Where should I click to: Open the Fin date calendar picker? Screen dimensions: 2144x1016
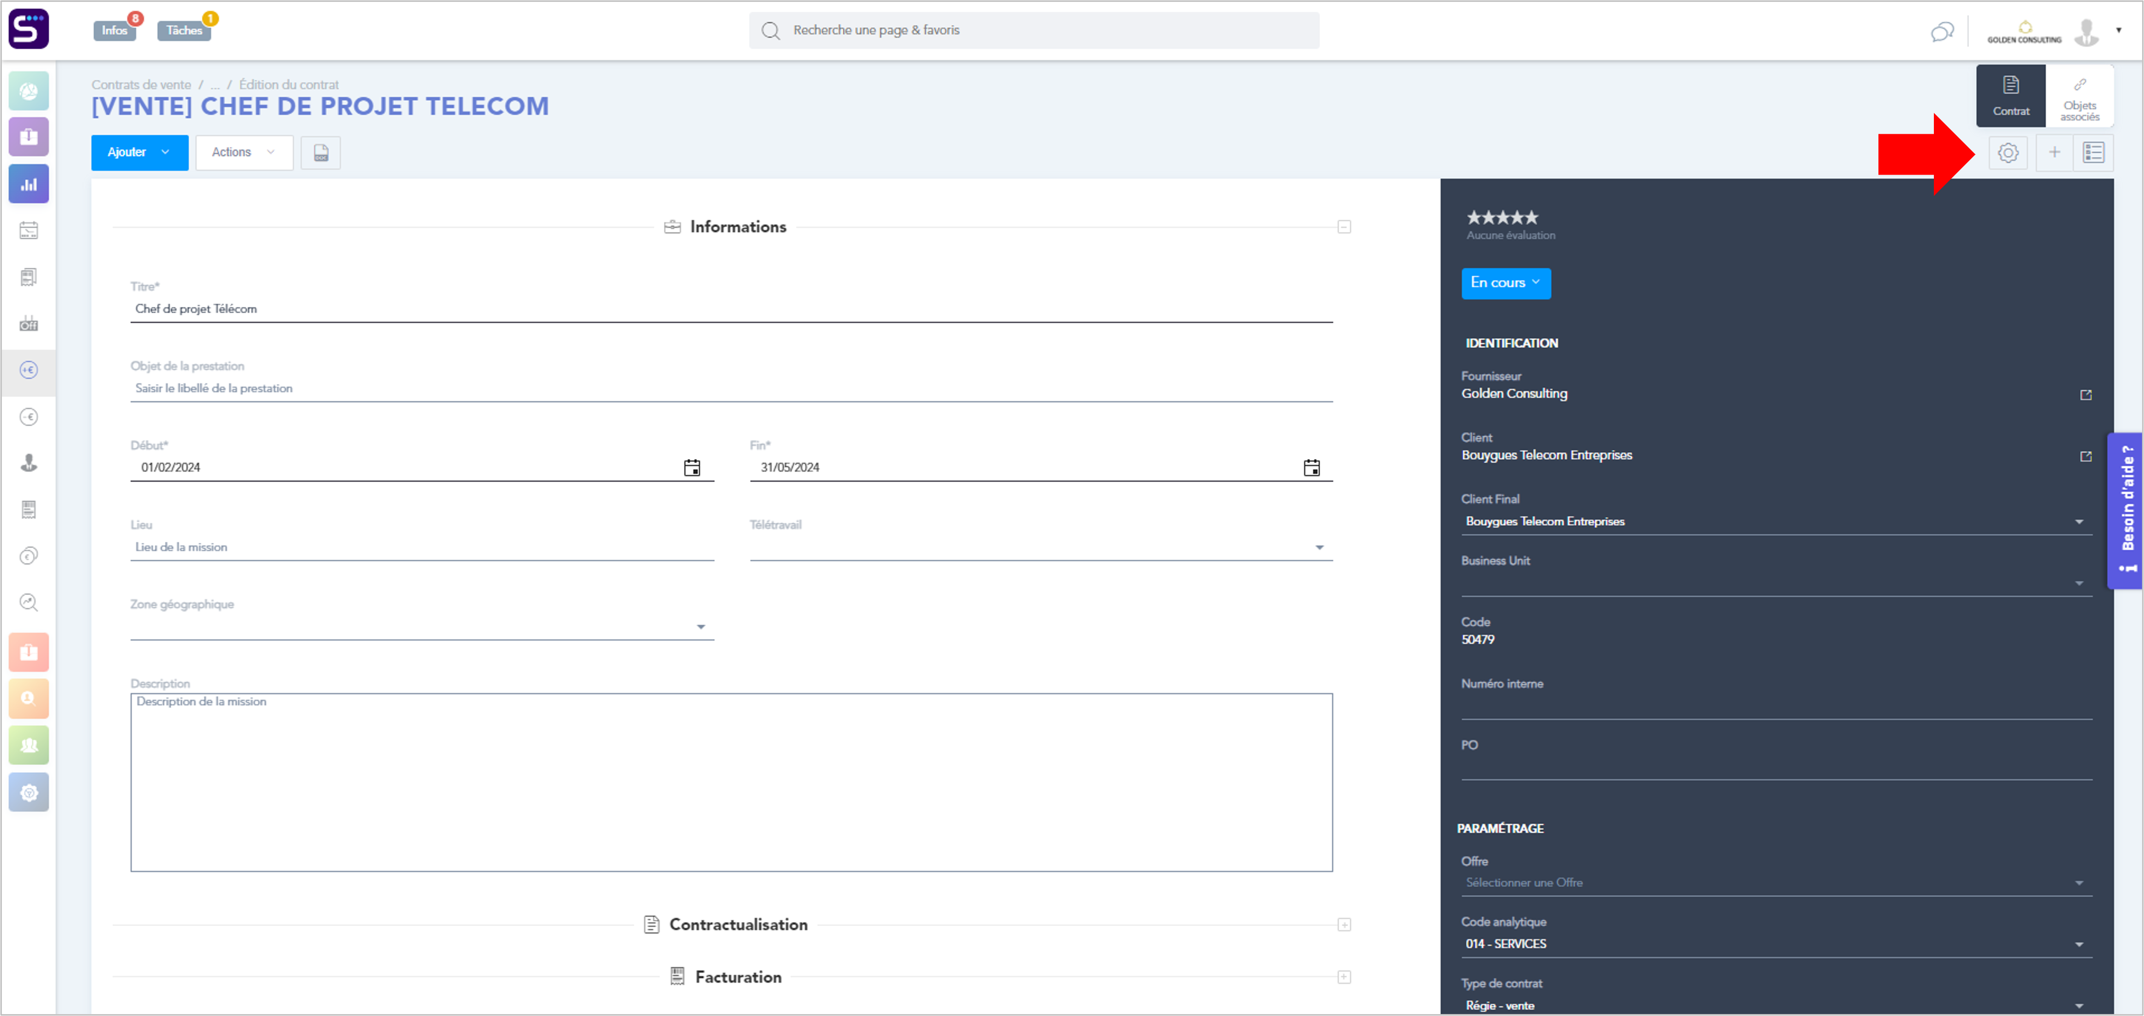pos(1312,468)
